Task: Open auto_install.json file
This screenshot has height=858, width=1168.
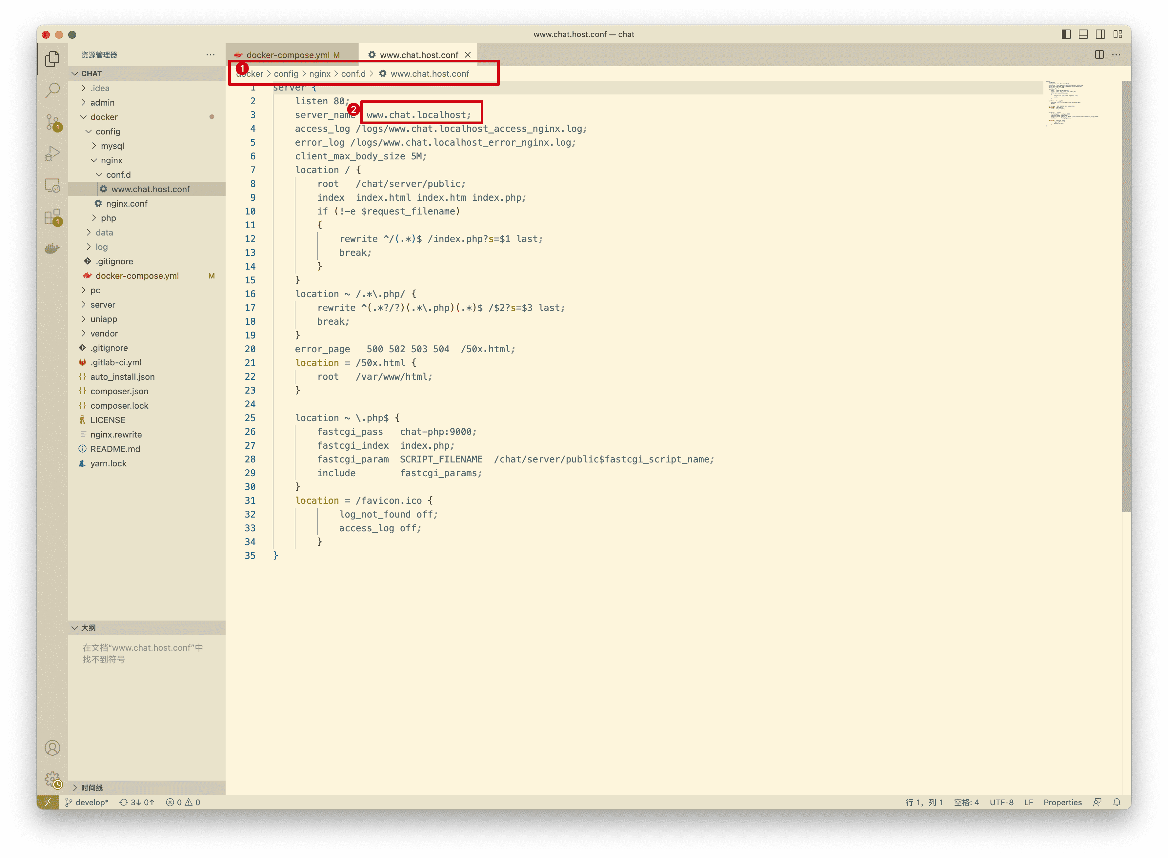Action: click(147, 377)
